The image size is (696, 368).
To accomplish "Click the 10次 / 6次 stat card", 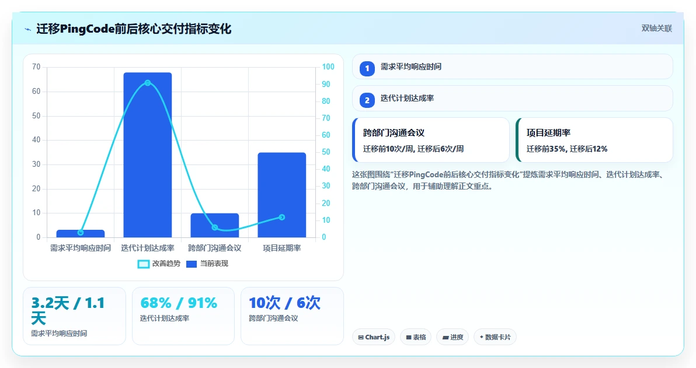I will click(x=292, y=316).
